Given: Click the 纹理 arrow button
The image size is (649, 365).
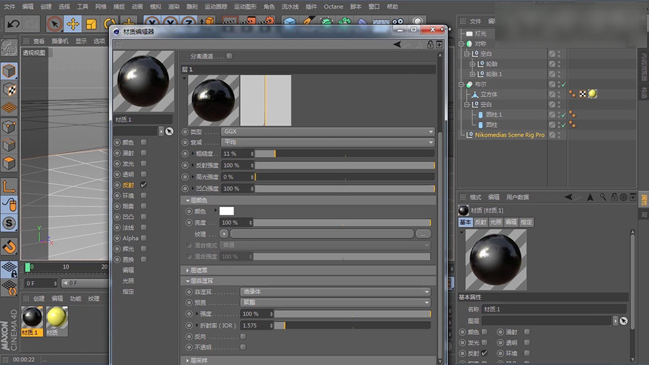Looking at the screenshot, I should tap(224, 234).
